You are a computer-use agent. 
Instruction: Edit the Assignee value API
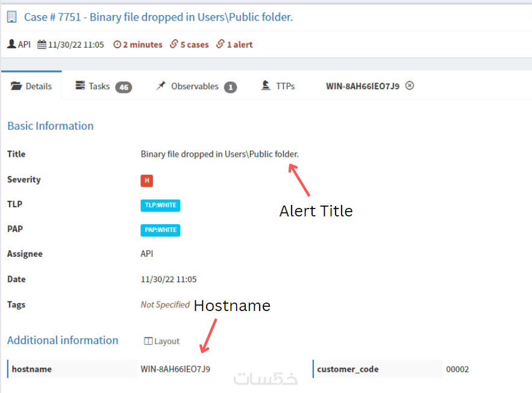147,254
